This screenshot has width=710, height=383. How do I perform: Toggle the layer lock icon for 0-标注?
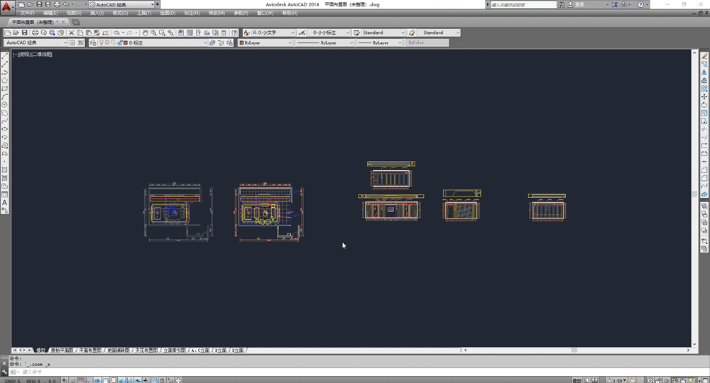[118, 43]
